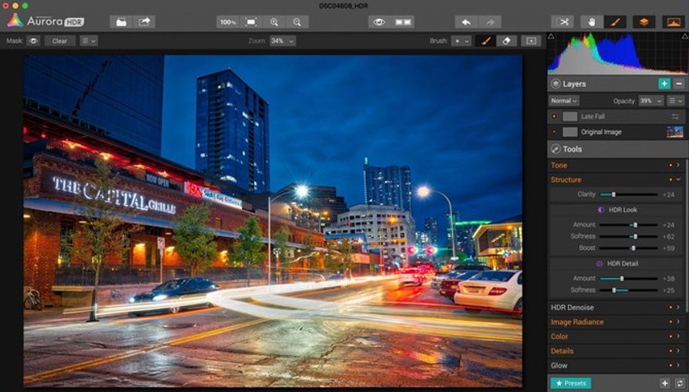Click the Clear mask button
This screenshot has height=392, width=689.
[60, 41]
